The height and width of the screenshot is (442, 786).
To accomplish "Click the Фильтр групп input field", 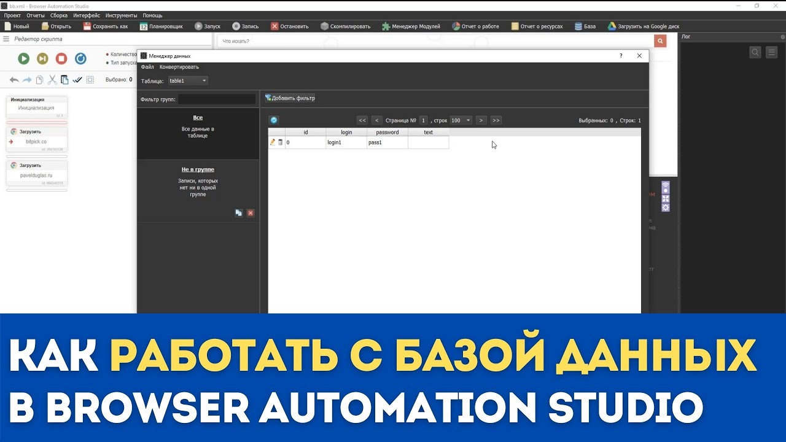I will coord(216,99).
